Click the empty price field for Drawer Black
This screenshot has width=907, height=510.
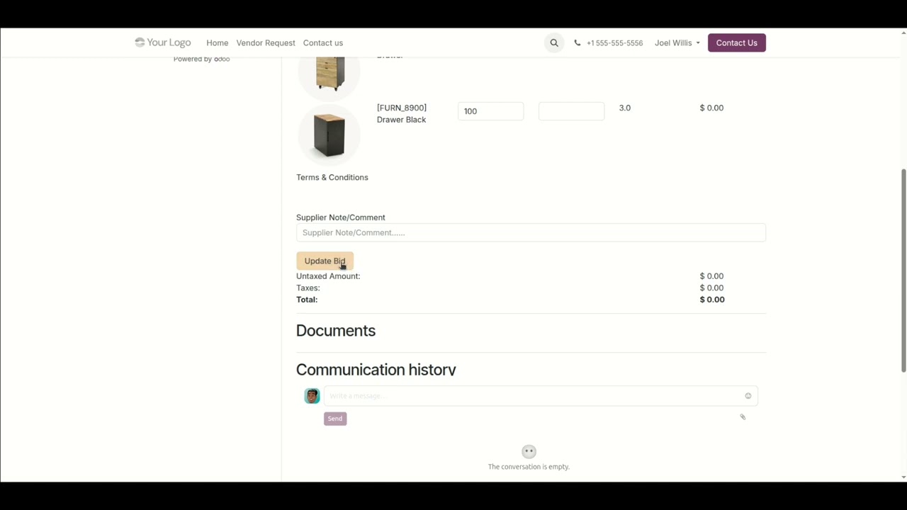click(572, 111)
